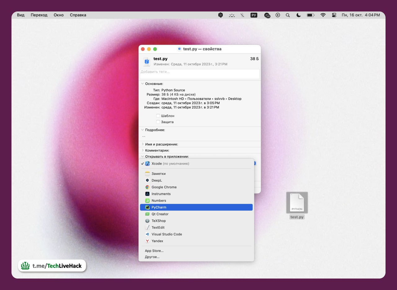Open the Окно menu
The width and height of the screenshot is (397, 290).
(59, 15)
